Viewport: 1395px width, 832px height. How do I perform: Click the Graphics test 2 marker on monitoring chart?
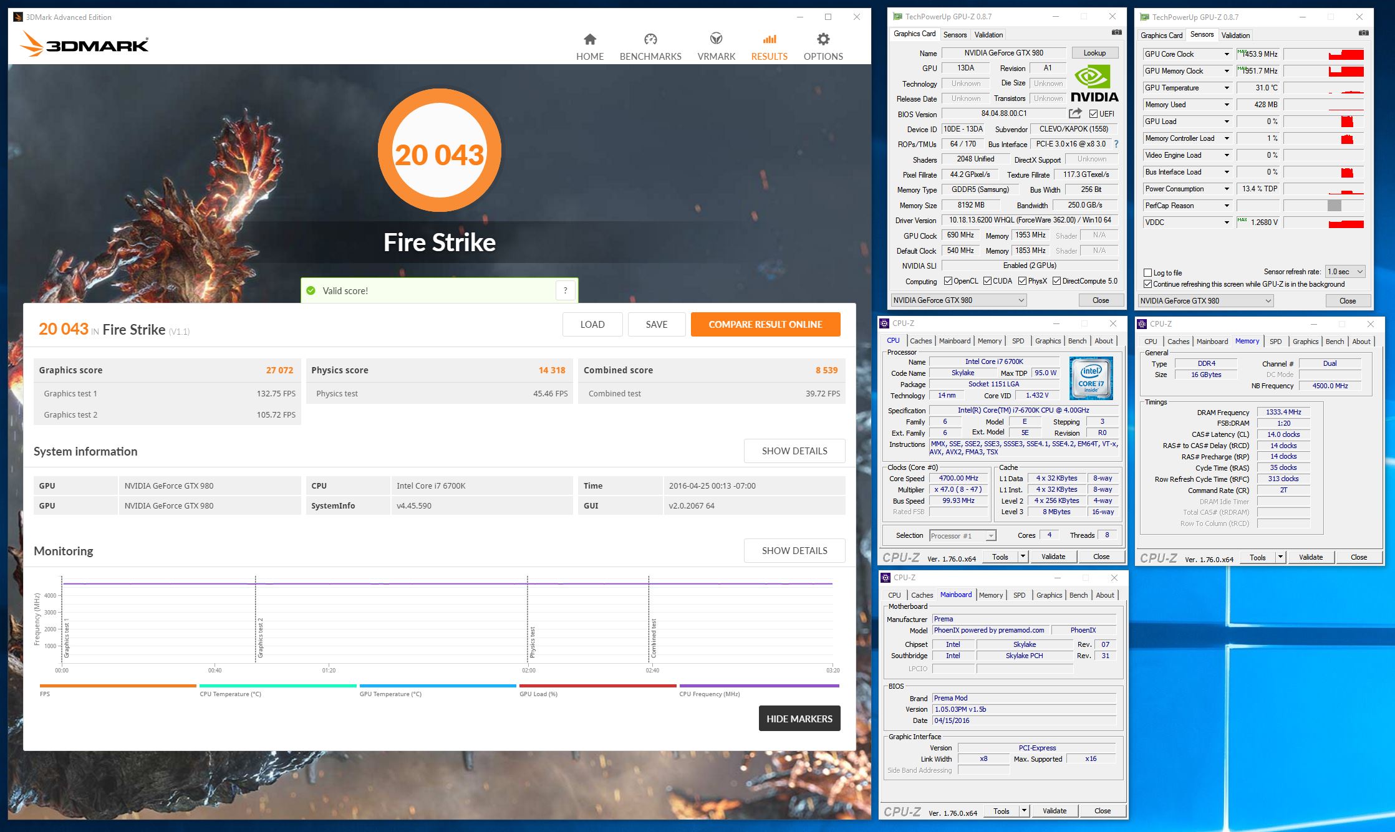[x=261, y=638]
